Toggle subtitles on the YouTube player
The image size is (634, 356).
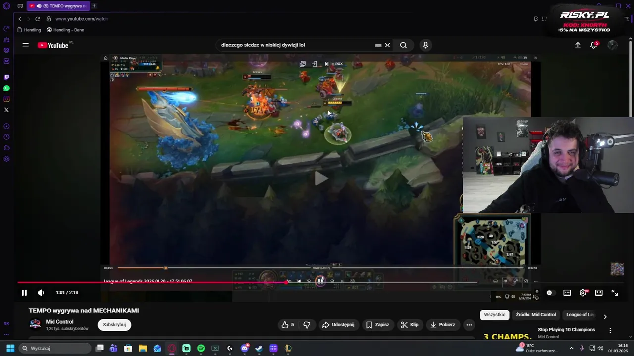click(567, 293)
